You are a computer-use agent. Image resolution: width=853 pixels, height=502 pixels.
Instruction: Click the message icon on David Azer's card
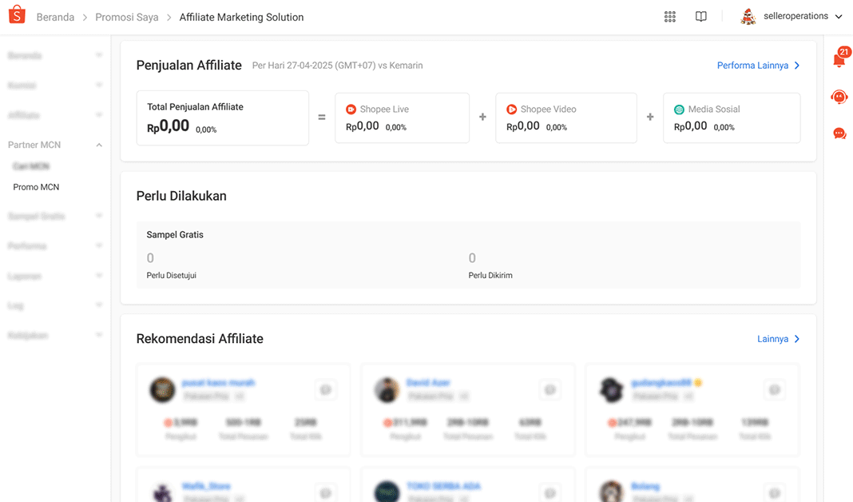pyautogui.click(x=550, y=390)
